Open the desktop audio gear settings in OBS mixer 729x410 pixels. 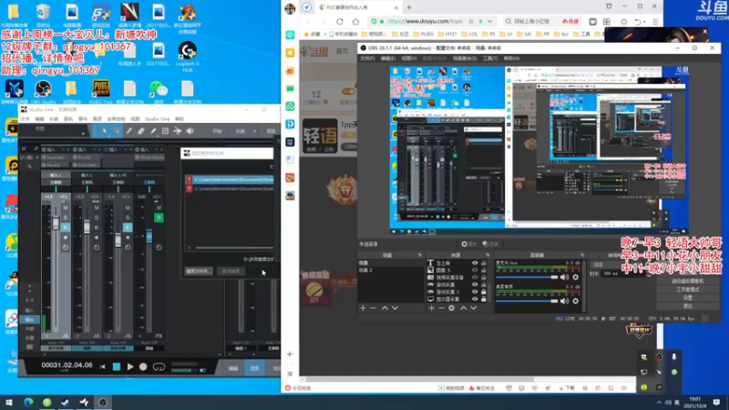[576, 301]
